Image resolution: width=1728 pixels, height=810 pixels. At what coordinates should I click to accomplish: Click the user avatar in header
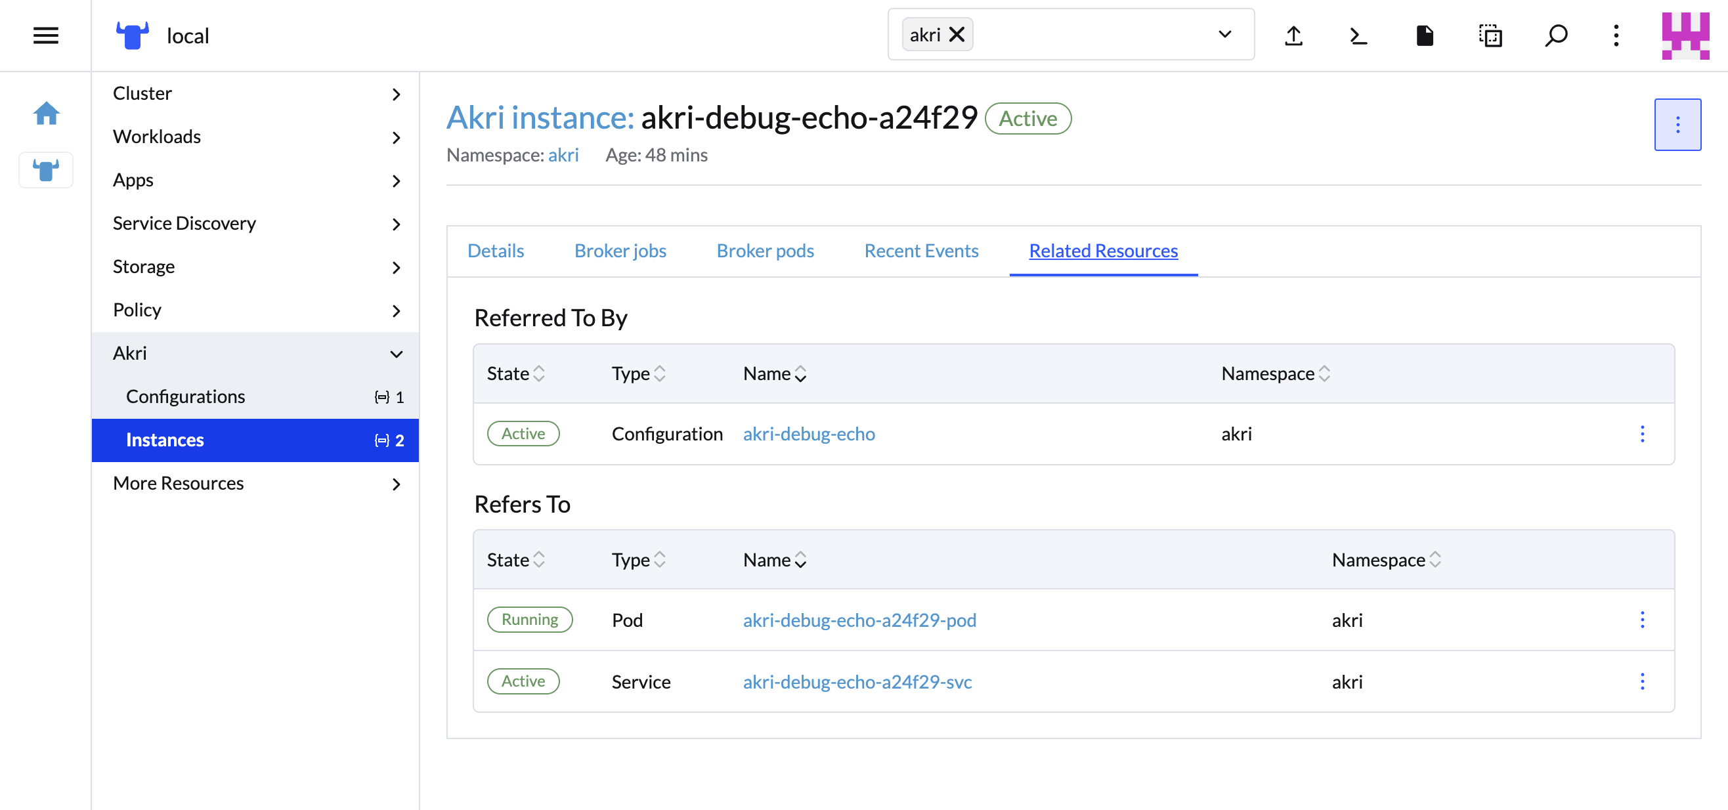[x=1685, y=35]
